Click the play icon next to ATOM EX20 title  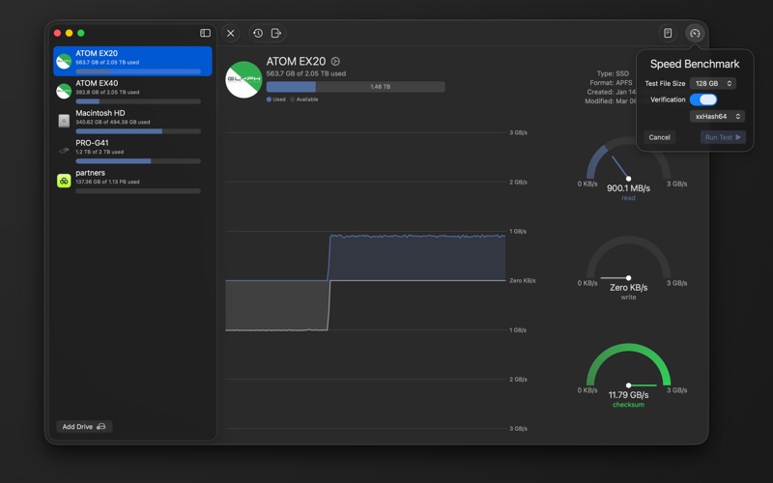[x=335, y=61]
